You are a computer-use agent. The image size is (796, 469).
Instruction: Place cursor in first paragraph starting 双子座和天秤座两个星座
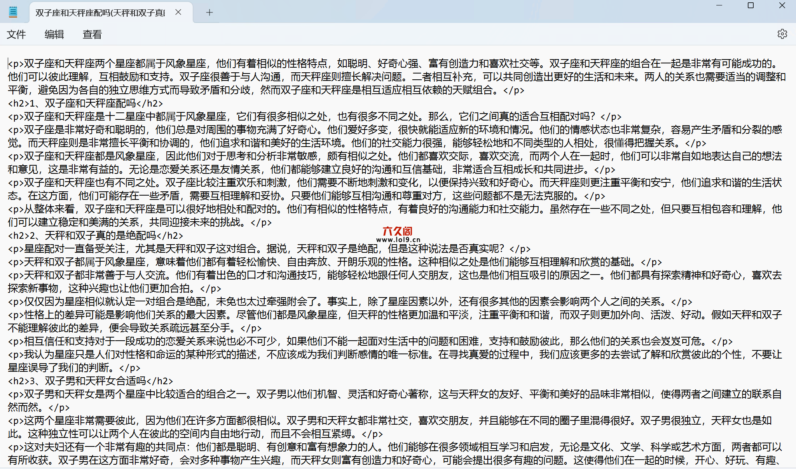click(x=396, y=77)
